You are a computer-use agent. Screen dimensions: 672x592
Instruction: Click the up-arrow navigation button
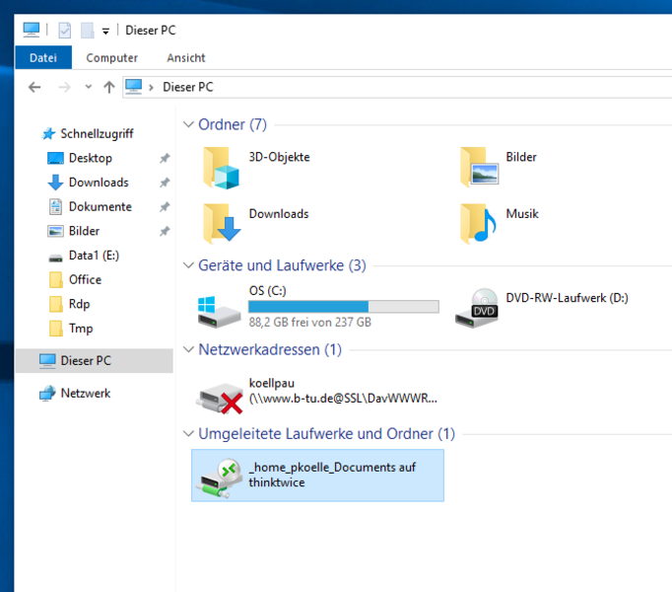pyautogui.click(x=108, y=87)
